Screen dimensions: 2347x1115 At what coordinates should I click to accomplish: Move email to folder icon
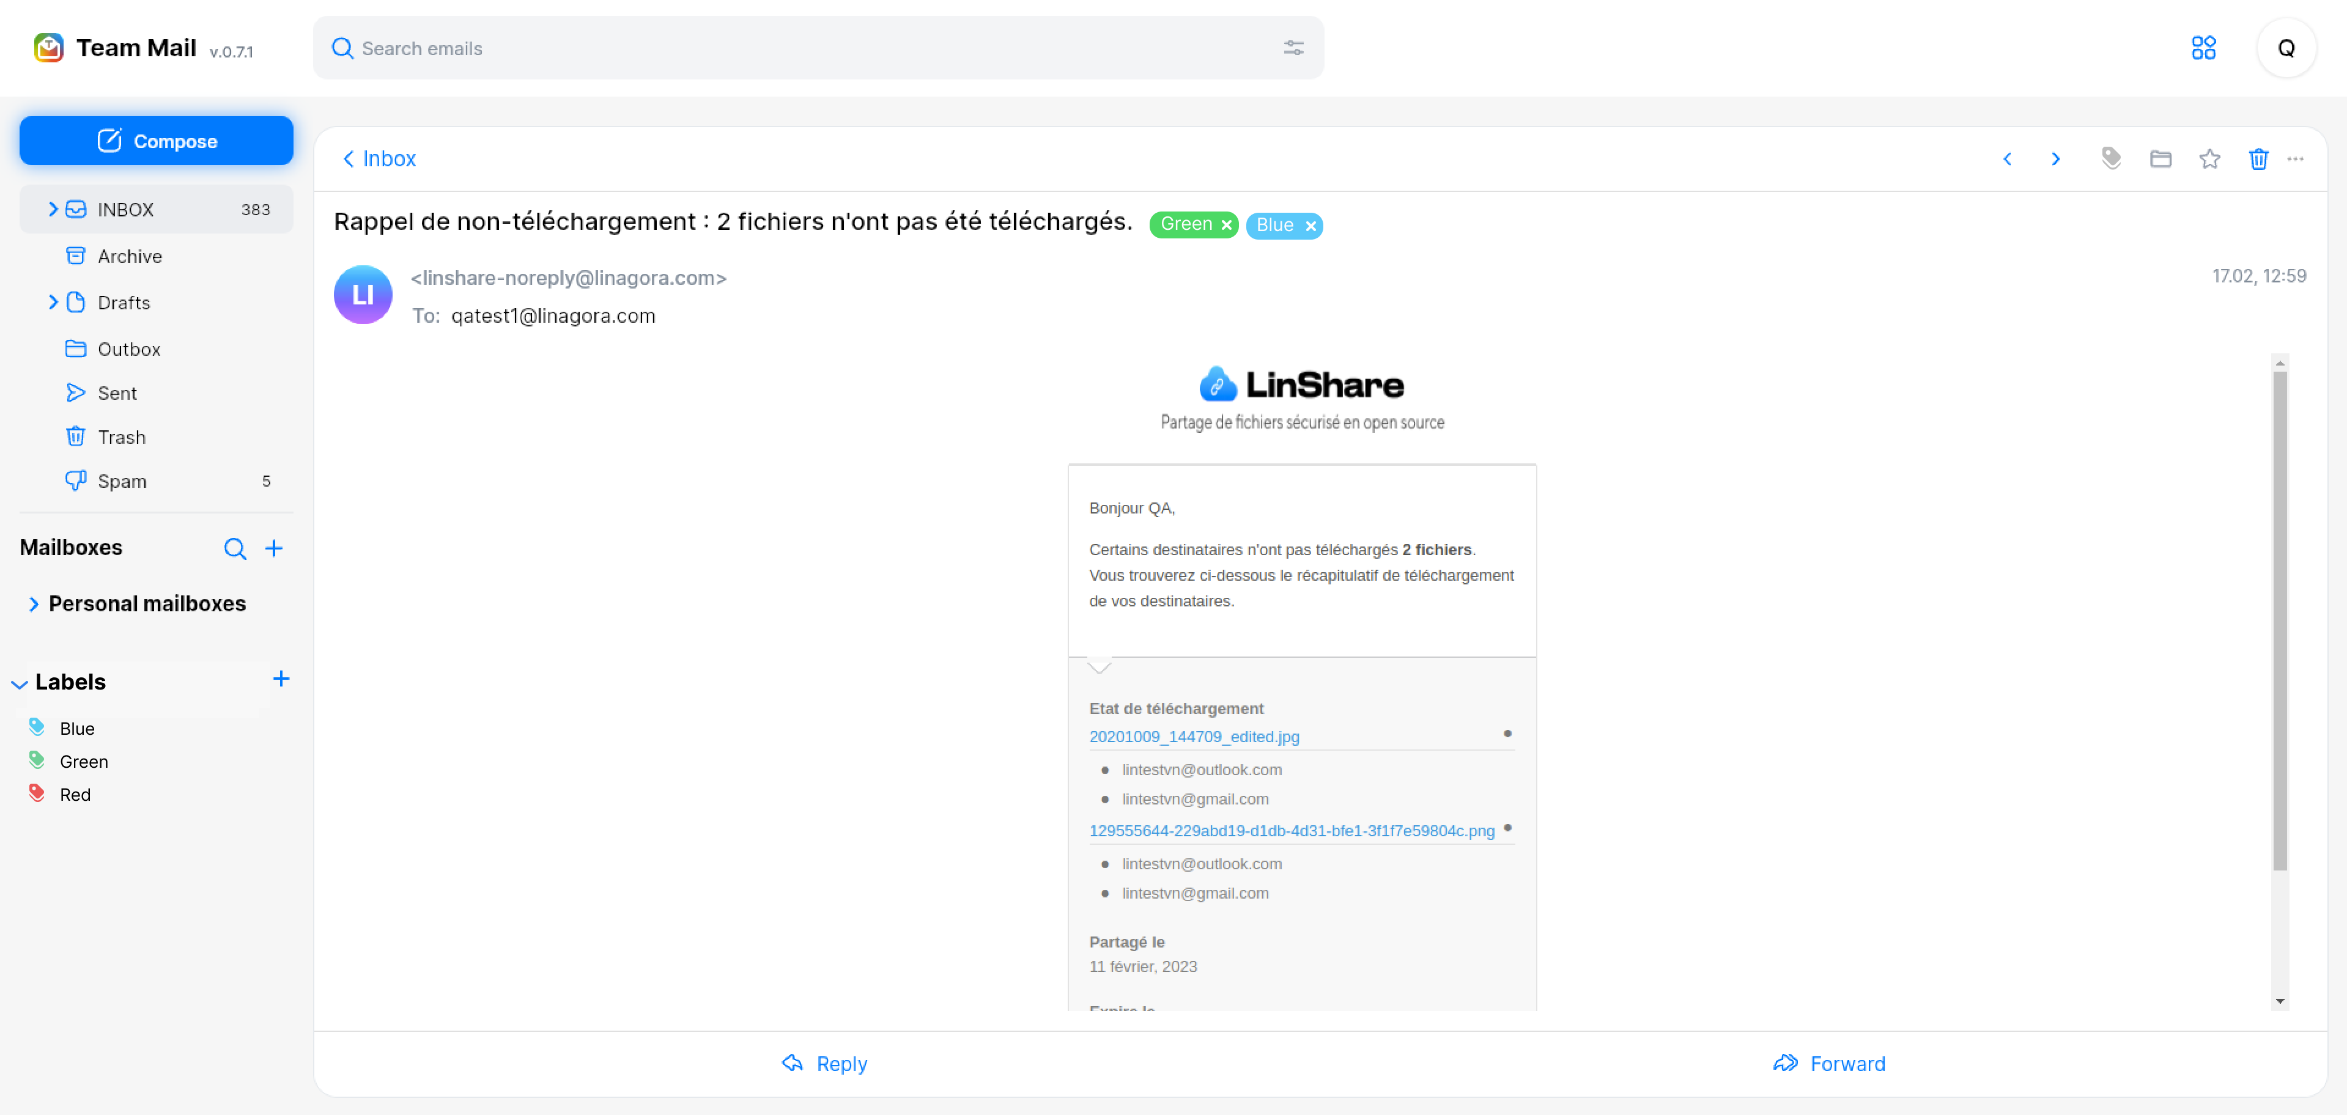[2160, 160]
